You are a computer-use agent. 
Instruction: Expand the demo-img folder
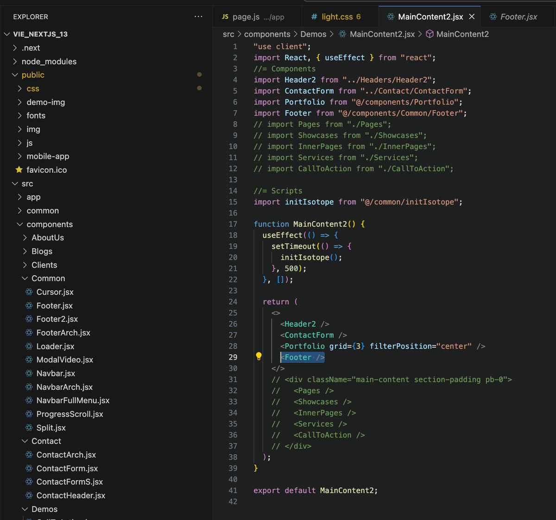[20, 102]
